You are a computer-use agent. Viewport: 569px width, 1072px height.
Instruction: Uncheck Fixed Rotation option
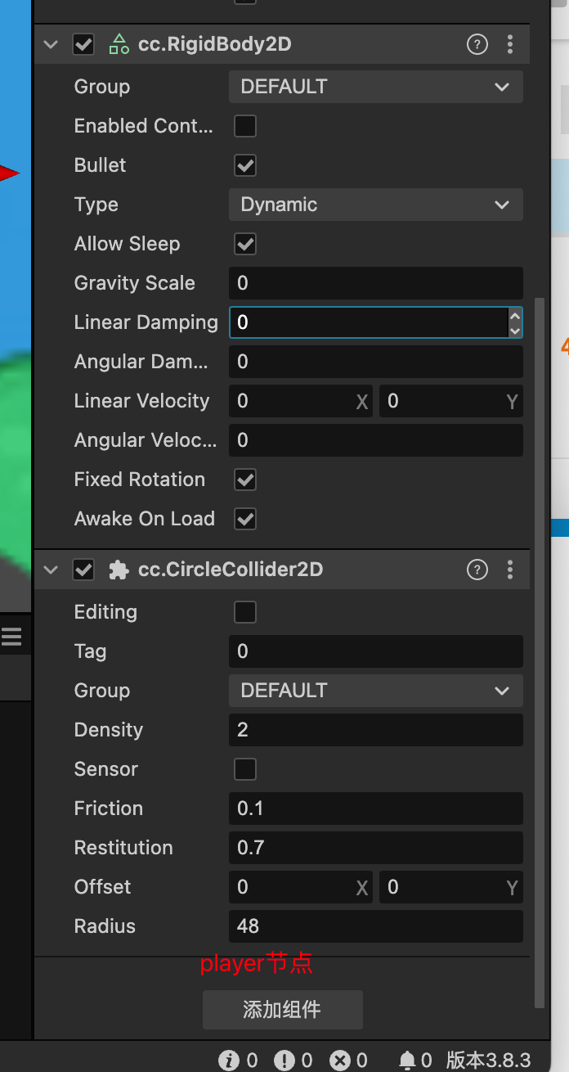[245, 480]
